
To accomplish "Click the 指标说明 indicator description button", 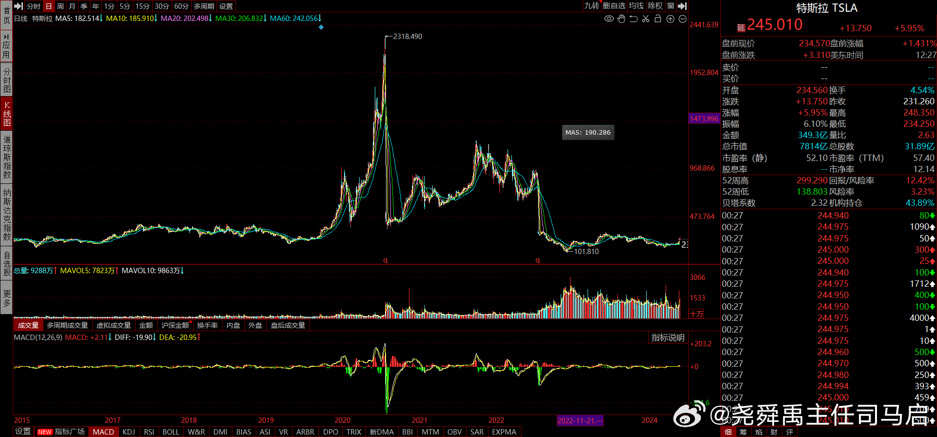I will tap(668, 338).
